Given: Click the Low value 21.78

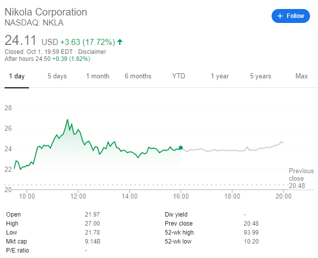Looking at the screenshot, I should 92,233.
